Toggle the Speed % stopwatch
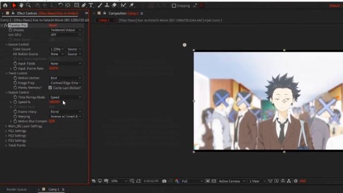 (15, 102)
